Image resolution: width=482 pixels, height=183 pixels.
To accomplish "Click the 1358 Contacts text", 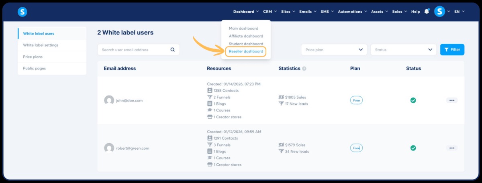I will pos(226,91).
